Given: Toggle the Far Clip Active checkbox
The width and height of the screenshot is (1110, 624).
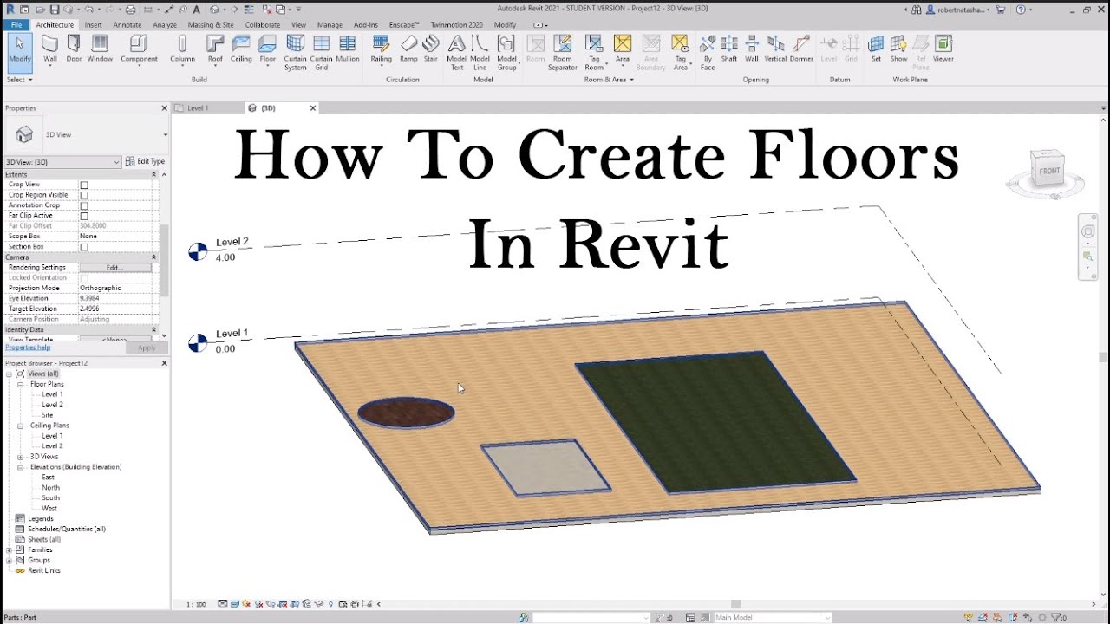Looking at the screenshot, I should pos(84,216).
